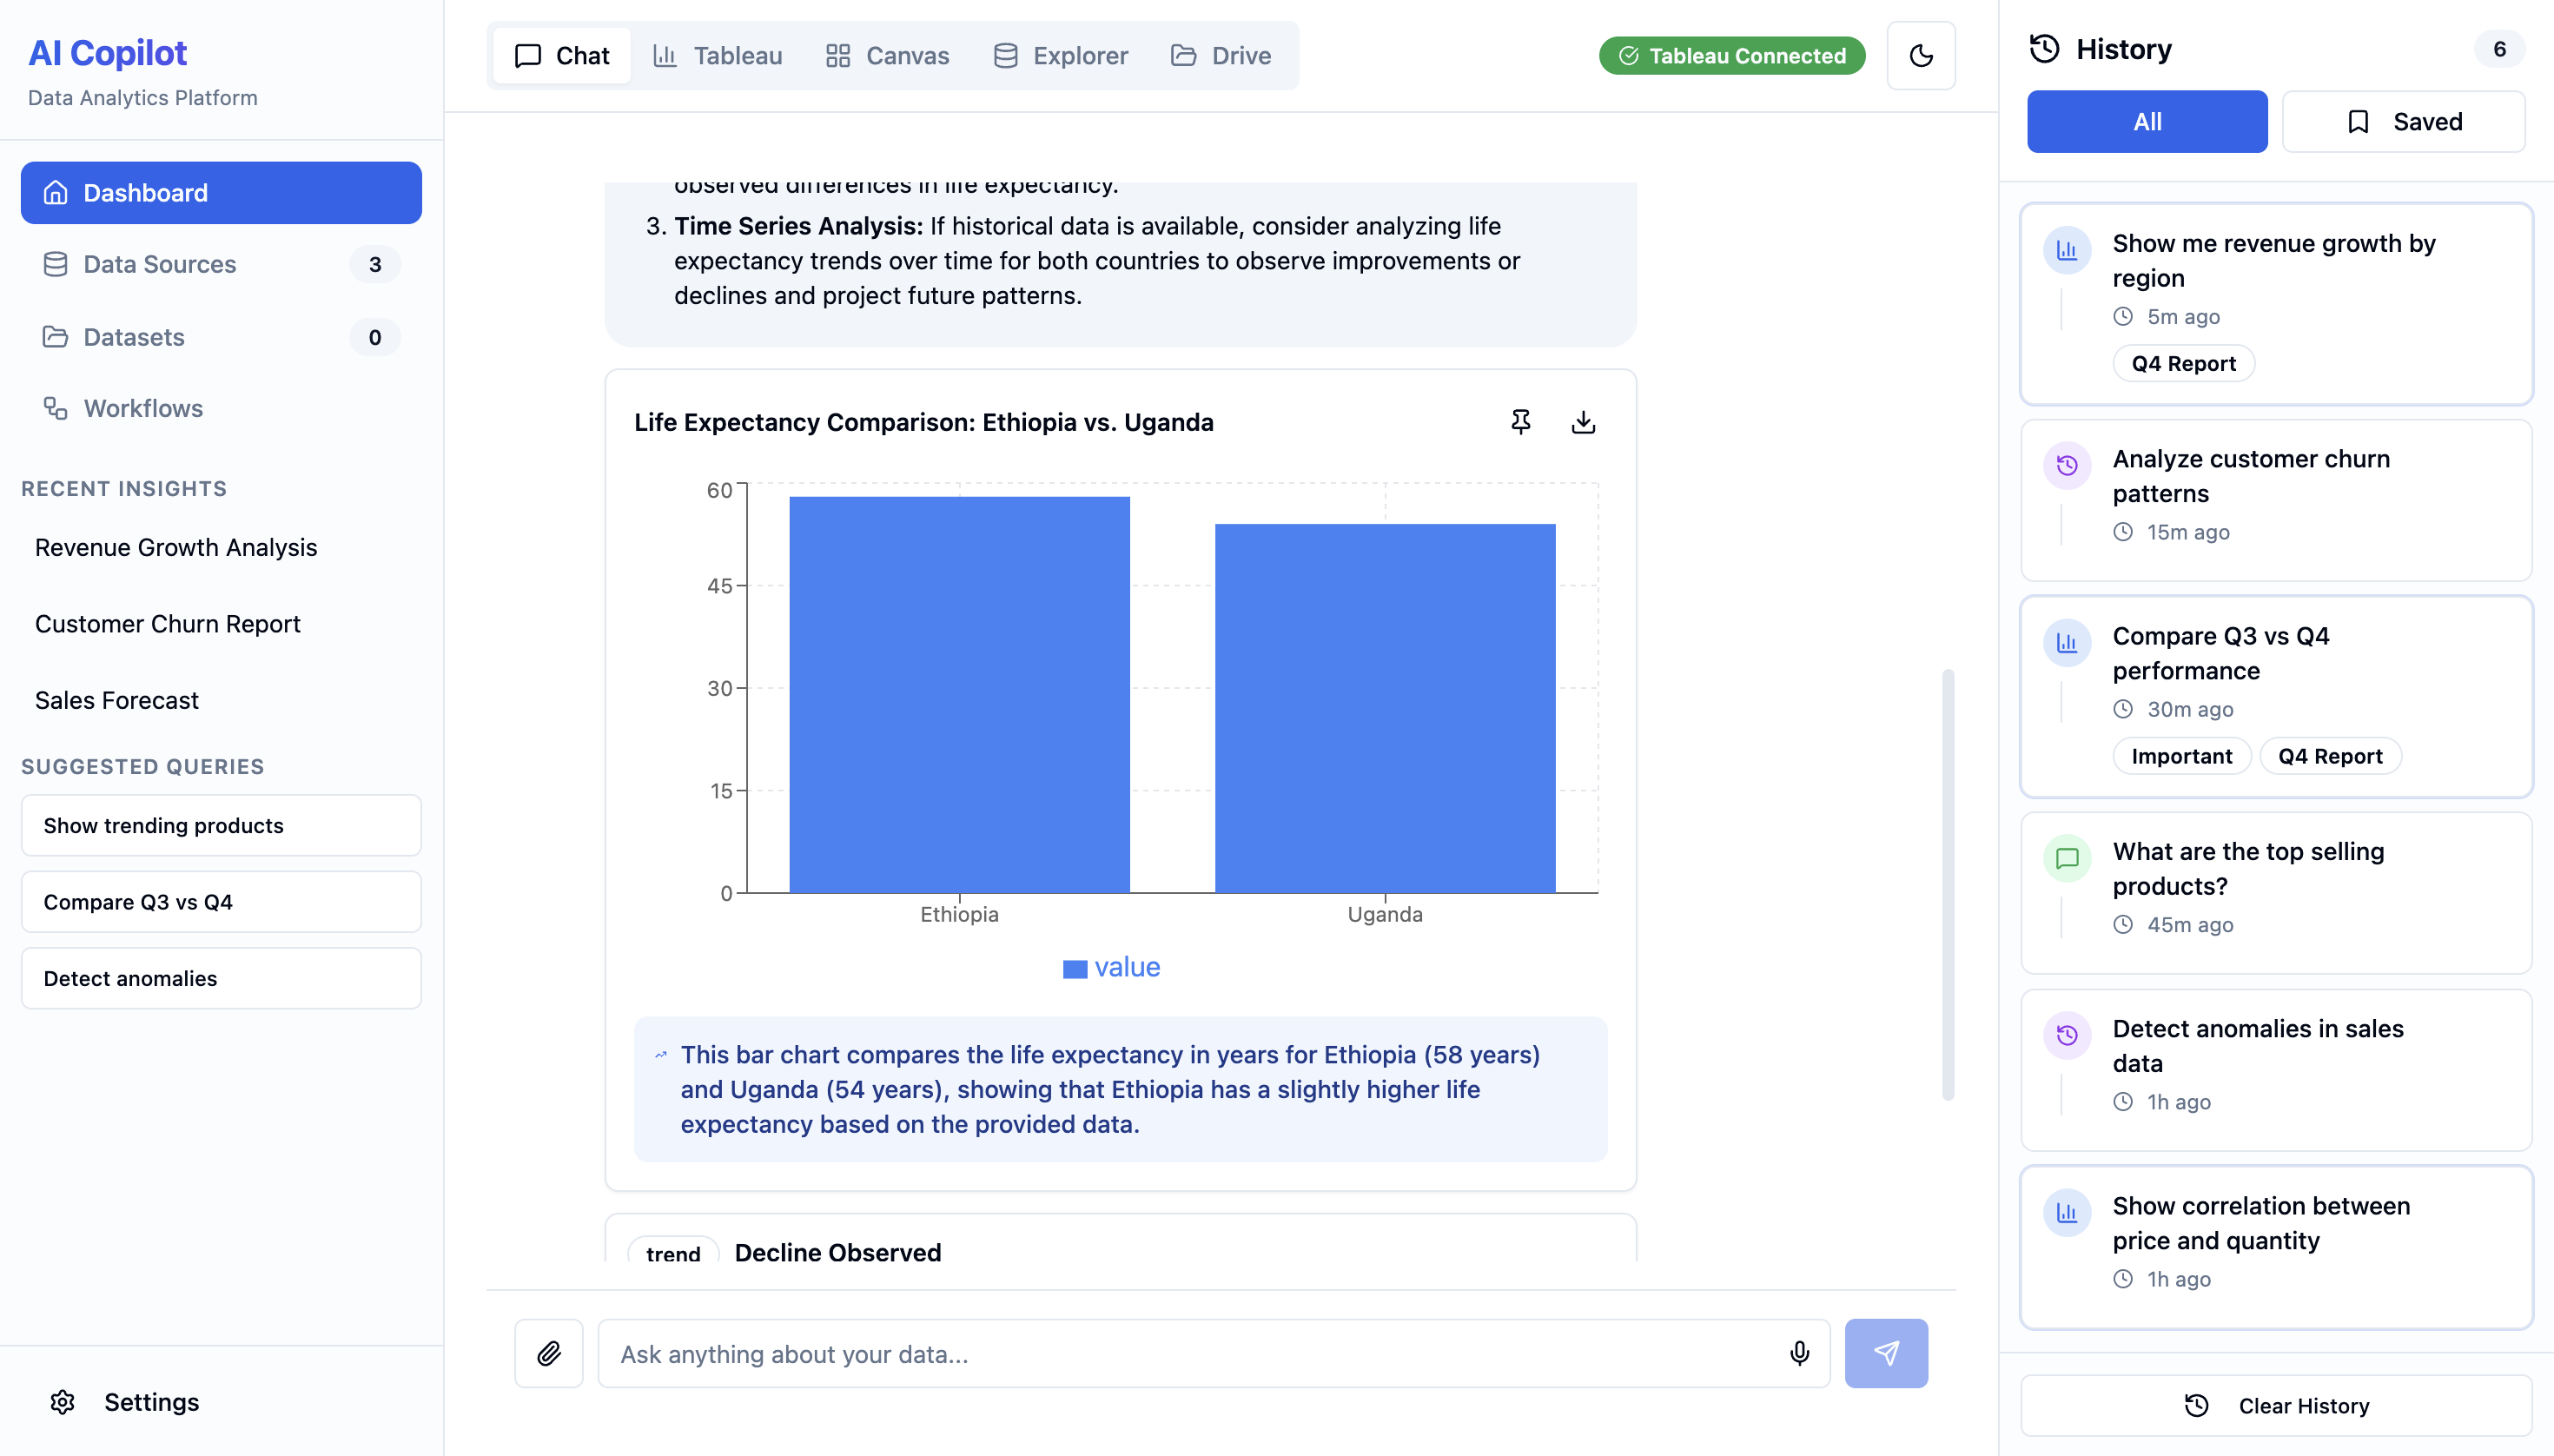The height and width of the screenshot is (1456, 2554).
Task: Open the Data Sources section
Action: point(221,264)
